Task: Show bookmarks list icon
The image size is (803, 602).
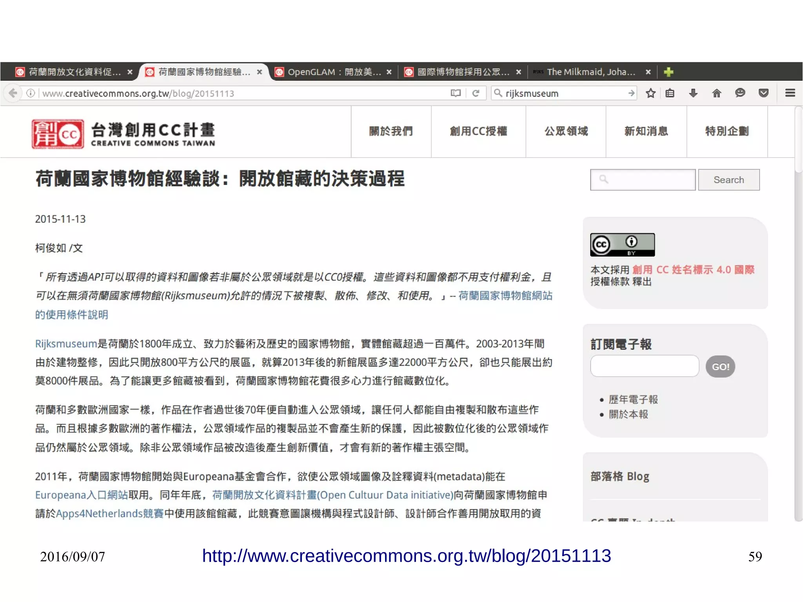Action: tap(670, 93)
